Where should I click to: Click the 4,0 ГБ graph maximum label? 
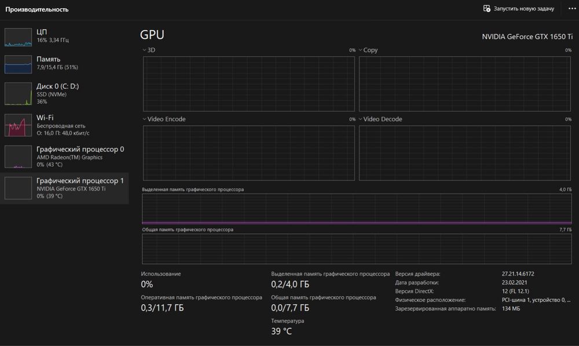(x=565, y=190)
